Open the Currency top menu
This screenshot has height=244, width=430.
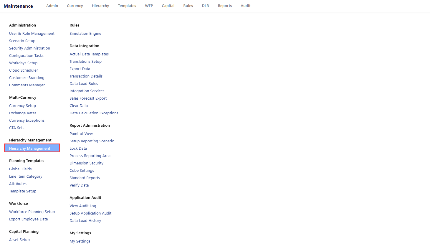(x=75, y=6)
